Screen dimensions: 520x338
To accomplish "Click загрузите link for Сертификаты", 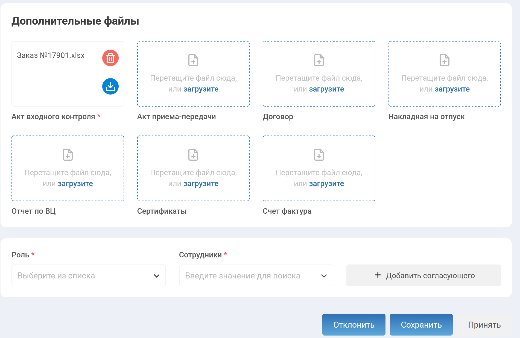I will (x=201, y=184).
